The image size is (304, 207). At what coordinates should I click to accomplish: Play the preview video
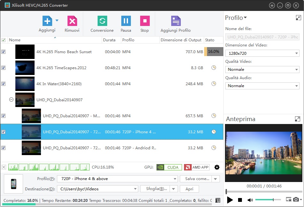click(230, 200)
